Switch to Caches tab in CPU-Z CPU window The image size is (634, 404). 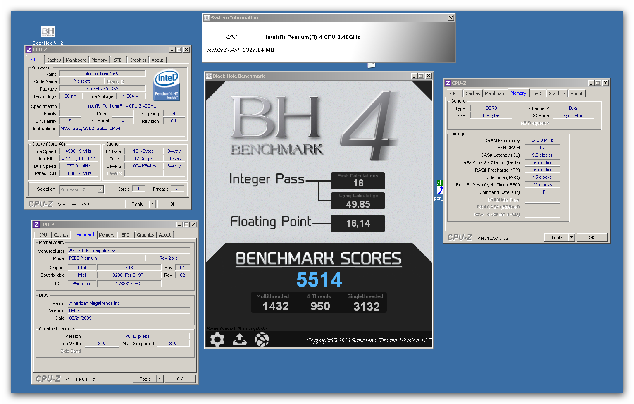click(54, 60)
